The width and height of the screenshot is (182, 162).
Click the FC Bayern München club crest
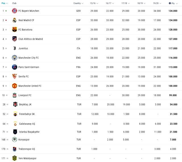[14, 11]
